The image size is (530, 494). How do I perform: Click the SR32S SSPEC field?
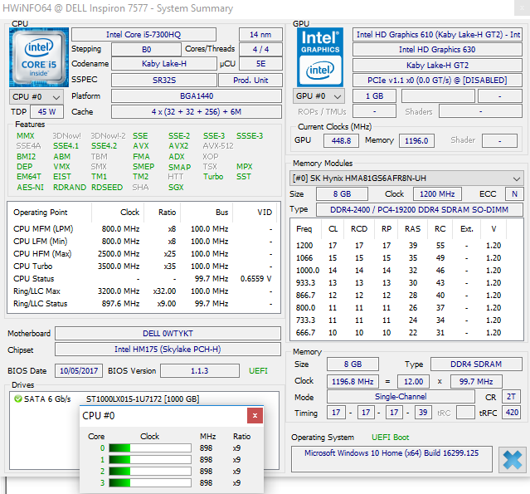point(164,81)
